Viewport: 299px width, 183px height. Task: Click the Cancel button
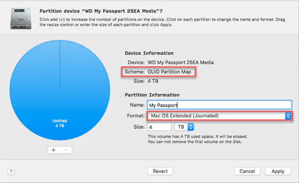pos(247,171)
